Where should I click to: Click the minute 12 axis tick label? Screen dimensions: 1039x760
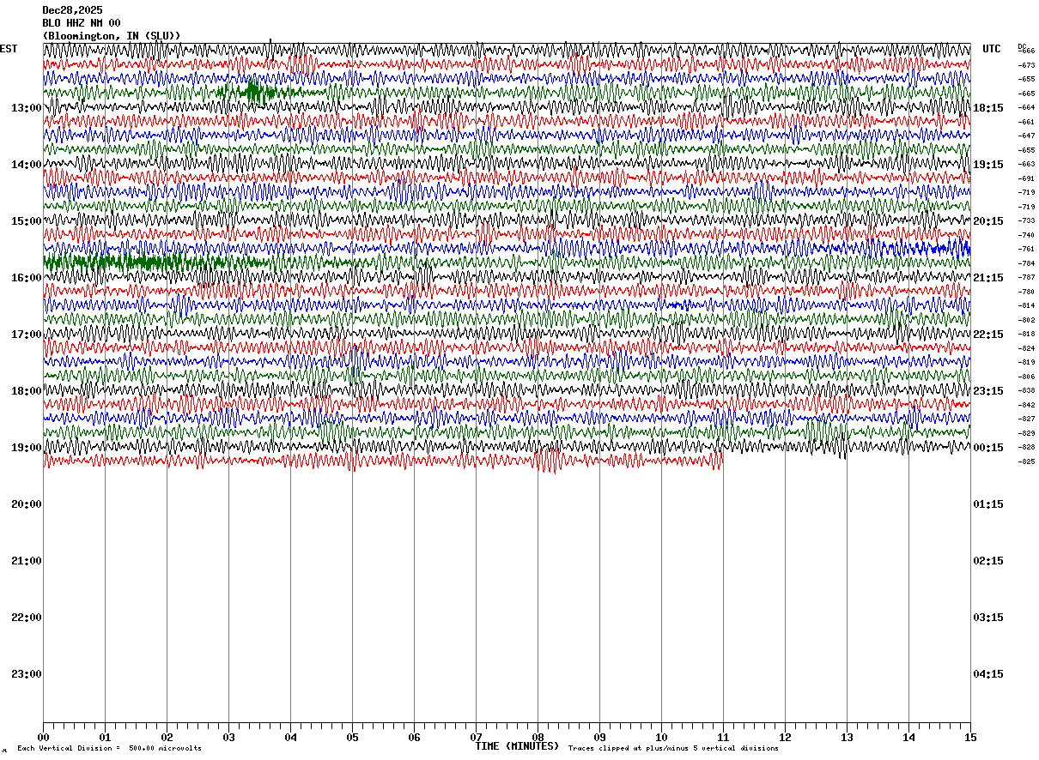pyautogui.click(x=785, y=738)
